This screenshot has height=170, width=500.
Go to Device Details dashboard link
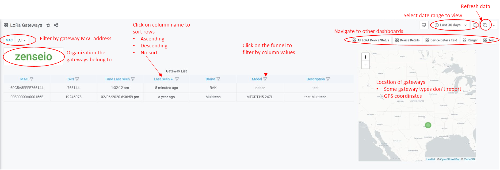point(407,40)
